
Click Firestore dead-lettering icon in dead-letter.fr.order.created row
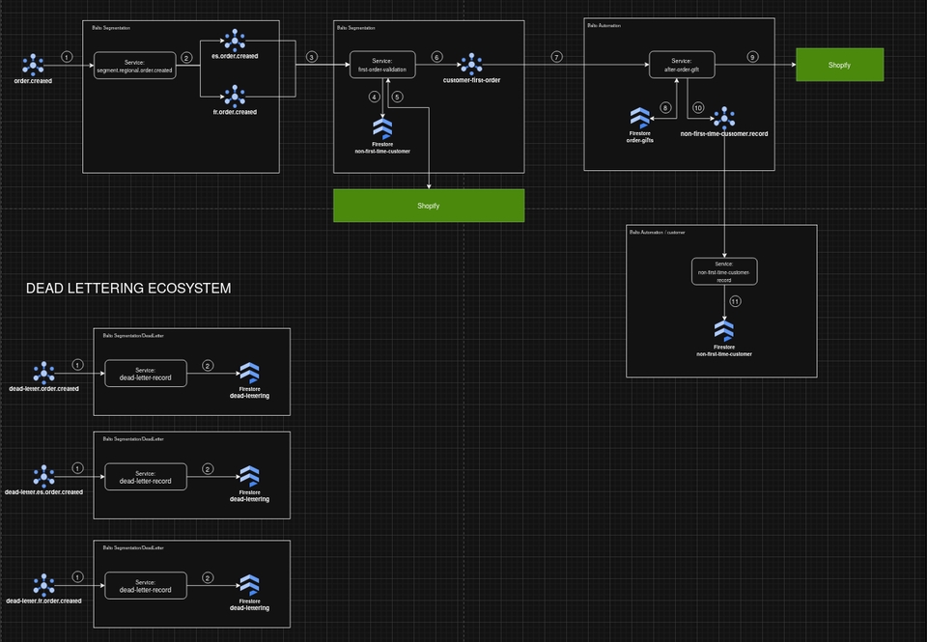click(249, 586)
